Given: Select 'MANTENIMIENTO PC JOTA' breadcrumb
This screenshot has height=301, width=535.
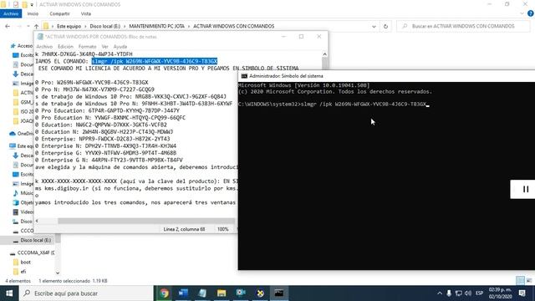Looking at the screenshot, I should pos(156,26).
